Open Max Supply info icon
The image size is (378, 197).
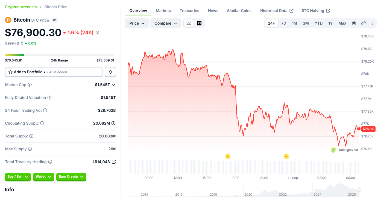click(30, 149)
